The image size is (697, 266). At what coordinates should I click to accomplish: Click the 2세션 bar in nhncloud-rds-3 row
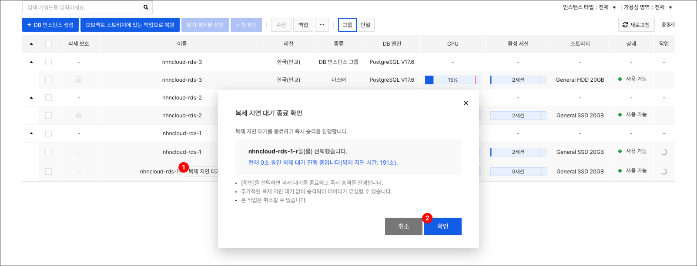(518, 80)
